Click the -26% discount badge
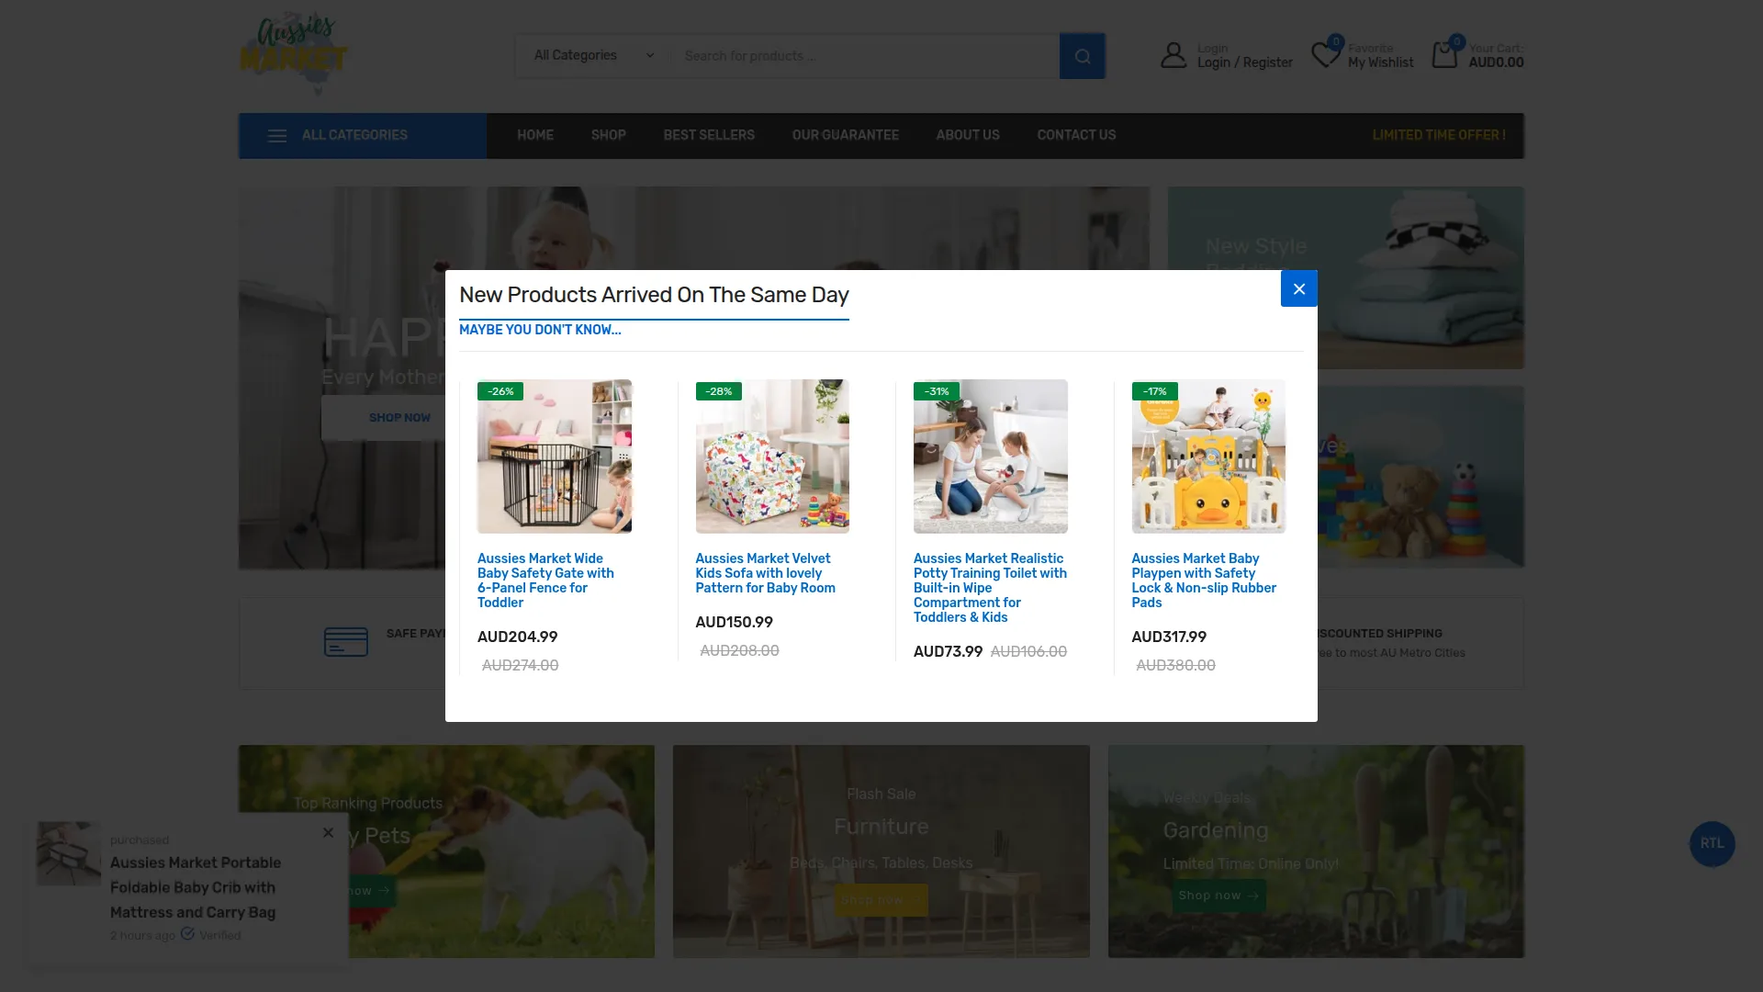This screenshot has height=992, width=1763. 500,391
